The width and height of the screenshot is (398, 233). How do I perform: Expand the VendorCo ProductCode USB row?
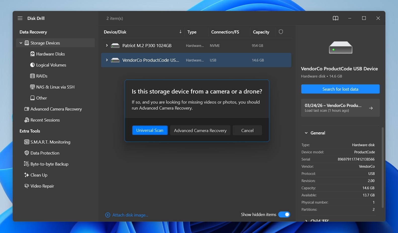107,60
